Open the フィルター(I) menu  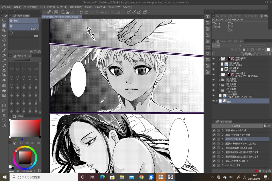(100, 7)
